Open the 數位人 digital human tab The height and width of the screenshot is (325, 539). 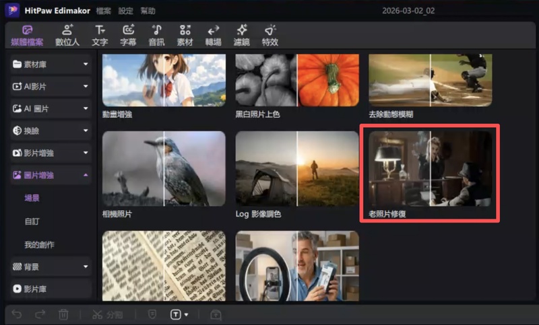[x=67, y=36]
